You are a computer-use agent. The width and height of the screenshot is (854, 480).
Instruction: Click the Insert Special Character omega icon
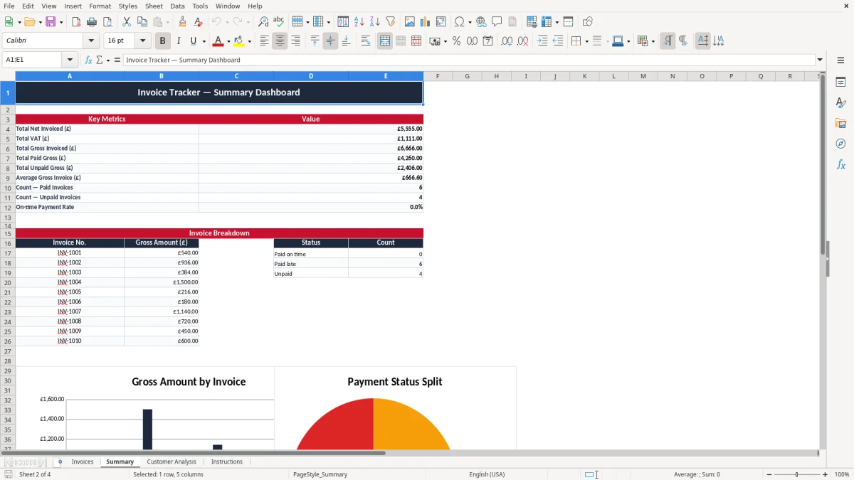[460, 22]
